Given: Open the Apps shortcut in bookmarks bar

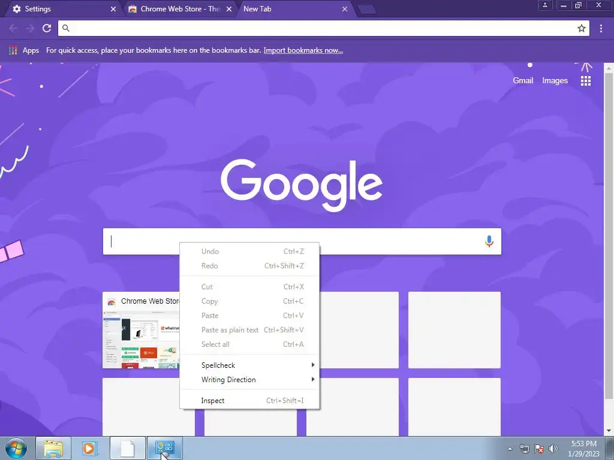Looking at the screenshot, I should tap(24, 50).
